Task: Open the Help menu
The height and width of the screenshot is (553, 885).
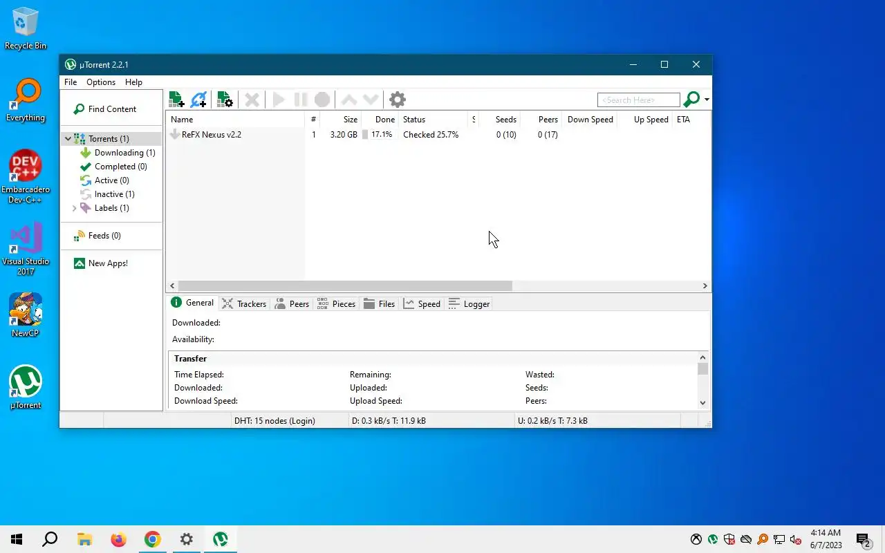Action: click(133, 82)
